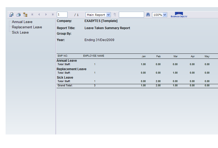Select Replacement Leave in group tree
This screenshot has height=148, width=218.
[x=27, y=27]
